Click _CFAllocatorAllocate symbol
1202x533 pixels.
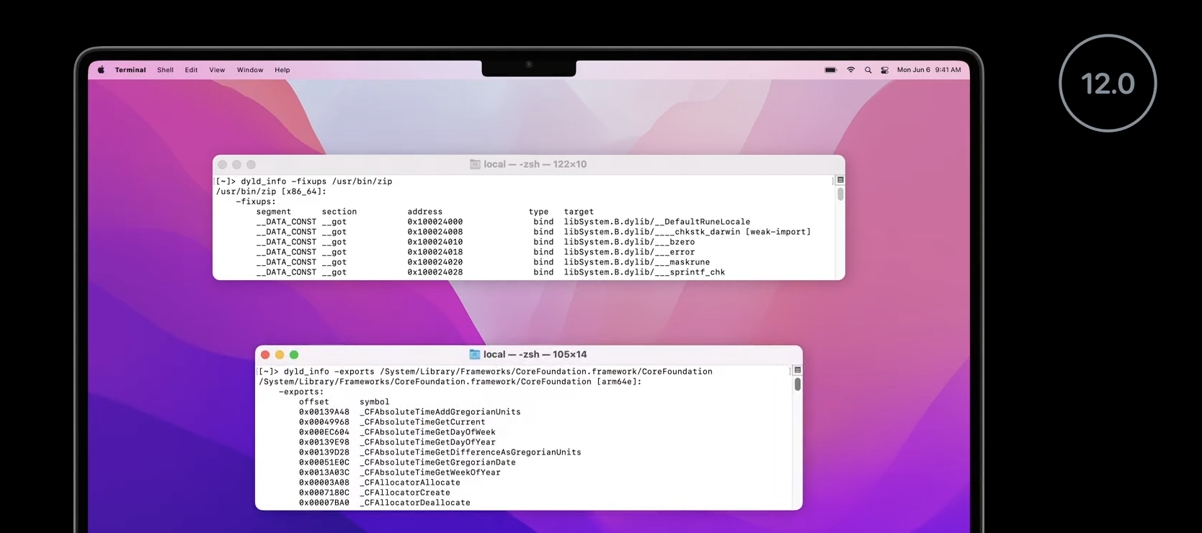(x=410, y=483)
